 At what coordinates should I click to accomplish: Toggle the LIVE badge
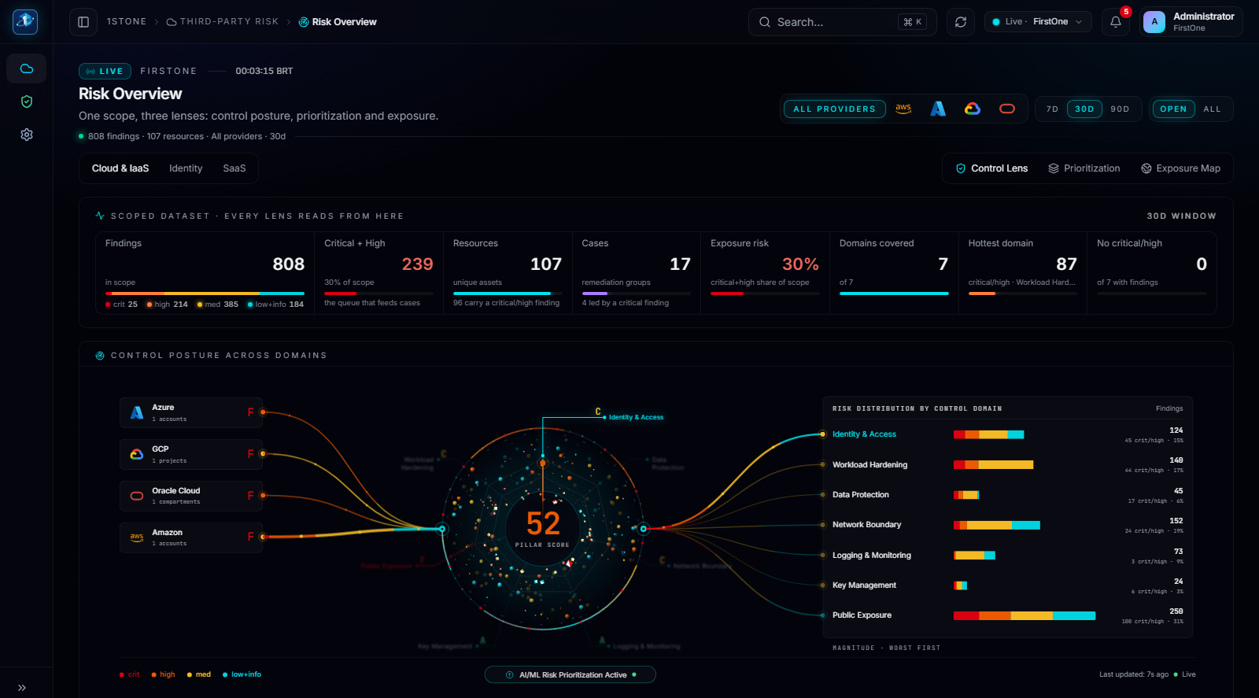pyautogui.click(x=105, y=71)
